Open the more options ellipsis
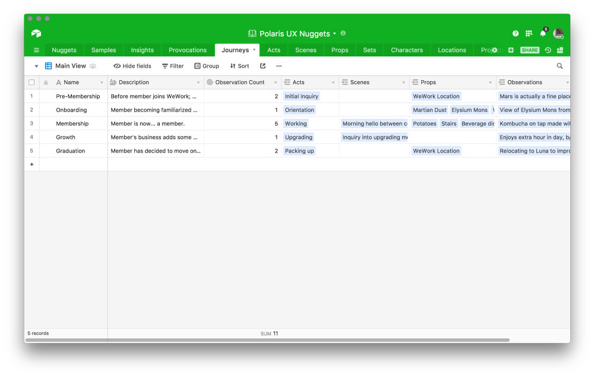This screenshot has width=594, height=377. pyautogui.click(x=279, y=66)
